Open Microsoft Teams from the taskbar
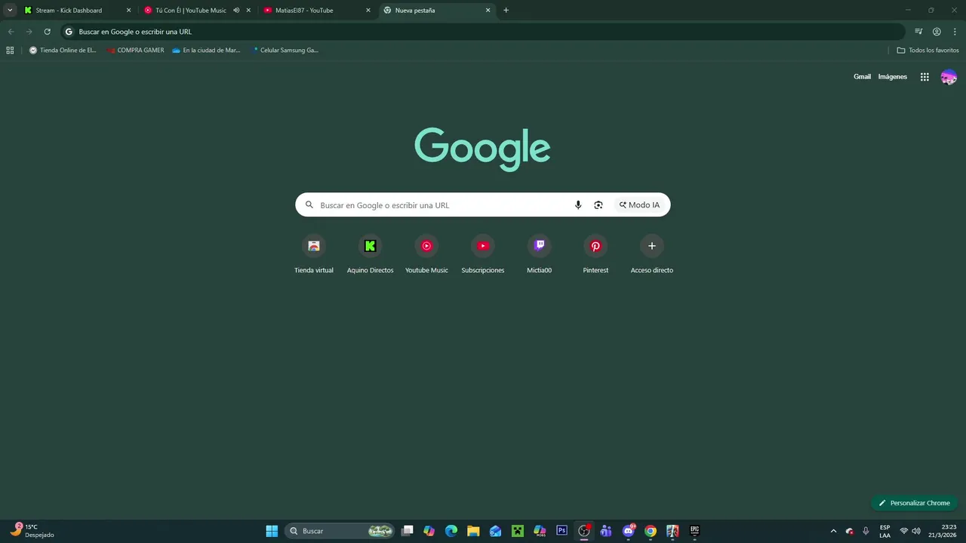 point(606,531)
